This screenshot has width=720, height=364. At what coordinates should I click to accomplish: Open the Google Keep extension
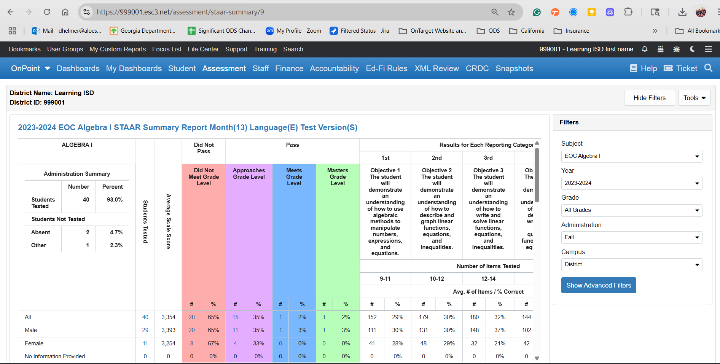(x=591, y=12)
